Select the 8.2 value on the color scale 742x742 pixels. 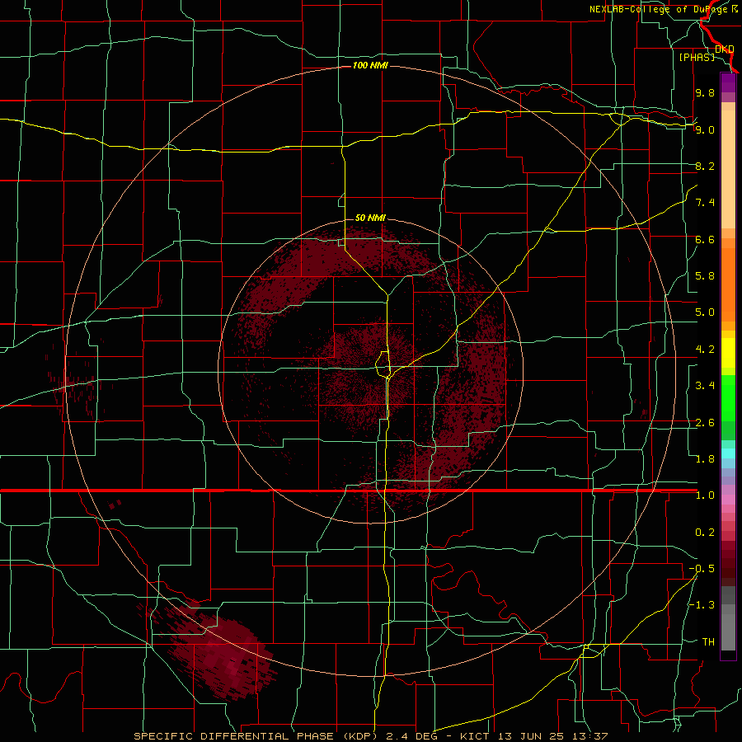[x=705, y=166]
